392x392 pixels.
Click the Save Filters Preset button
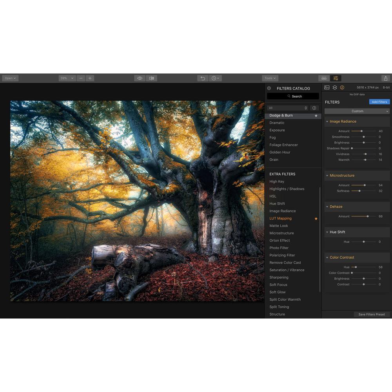pos(371,314)
